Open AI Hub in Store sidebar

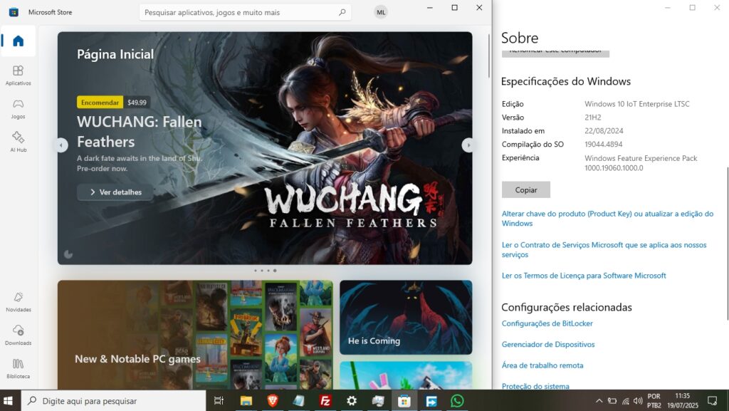point(18,142)
